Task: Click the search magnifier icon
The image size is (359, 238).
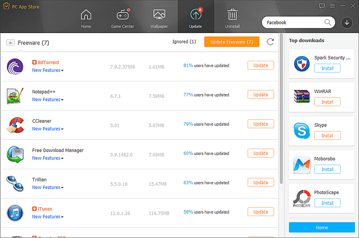Action: click(x=328, y=22)
